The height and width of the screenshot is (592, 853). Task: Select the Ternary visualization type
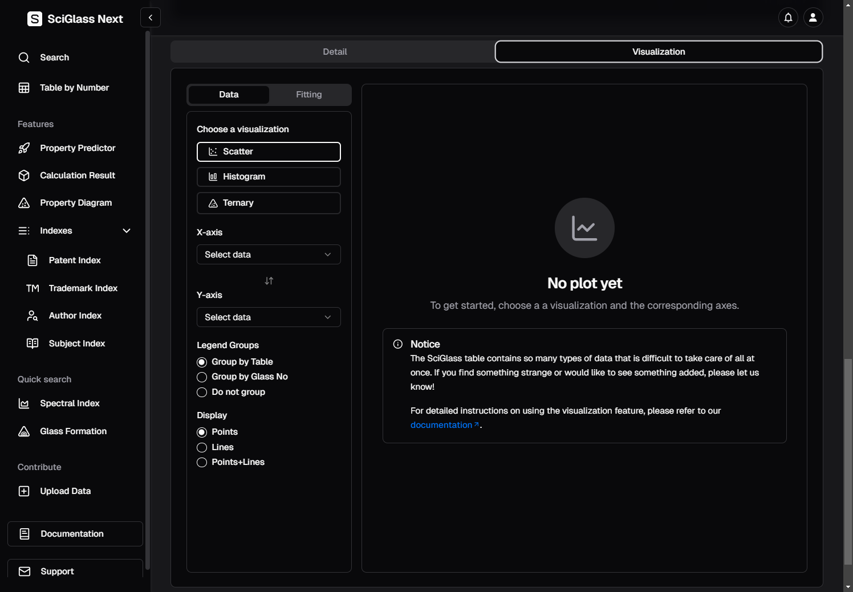[269, 203]
